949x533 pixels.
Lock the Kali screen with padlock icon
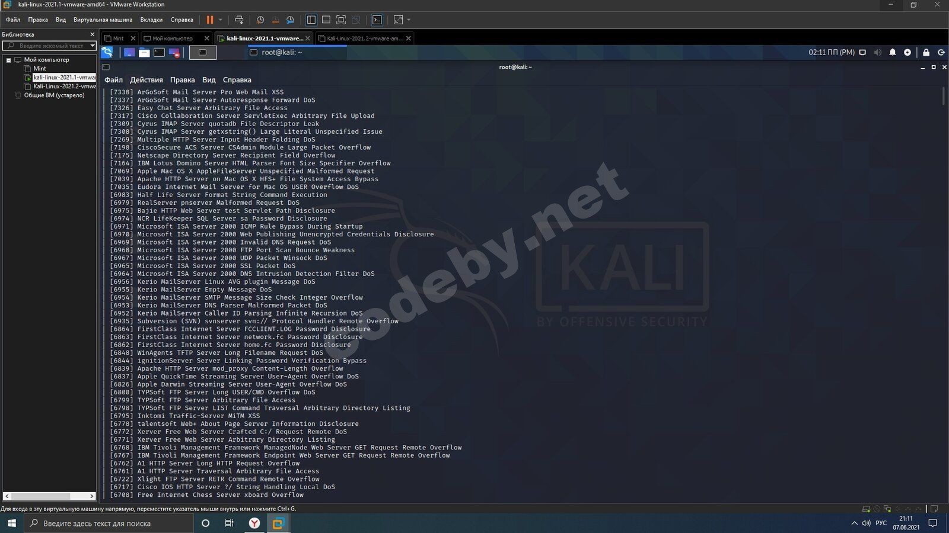pyautogui.click(x=926, y=53)
